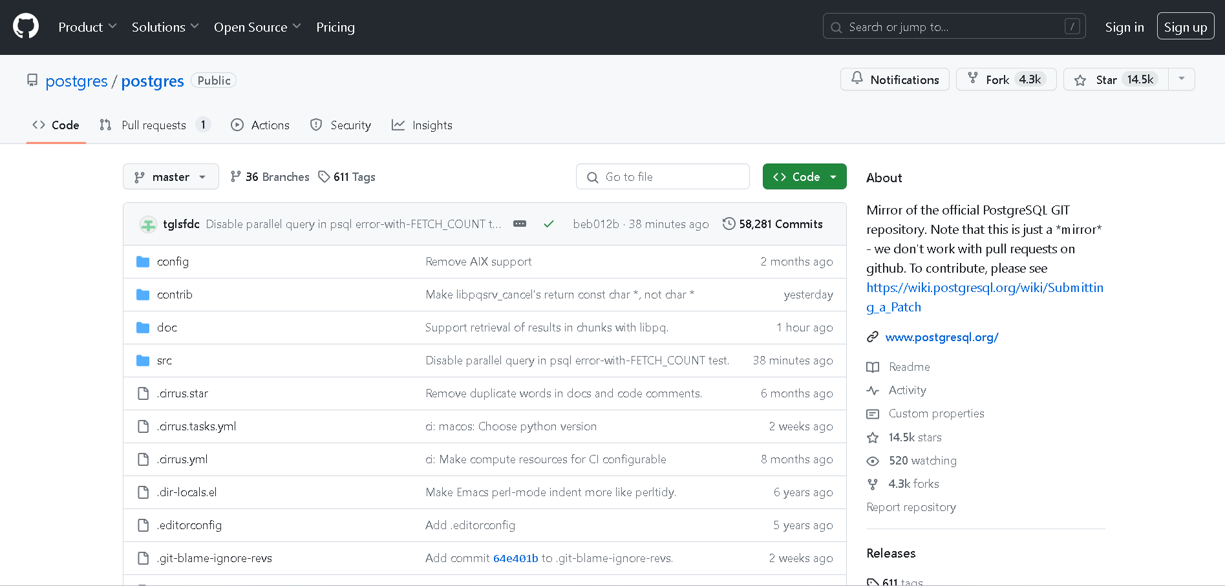Expand the Product menu
This screenshot has width=1225, height=586.
coord(87,27)
